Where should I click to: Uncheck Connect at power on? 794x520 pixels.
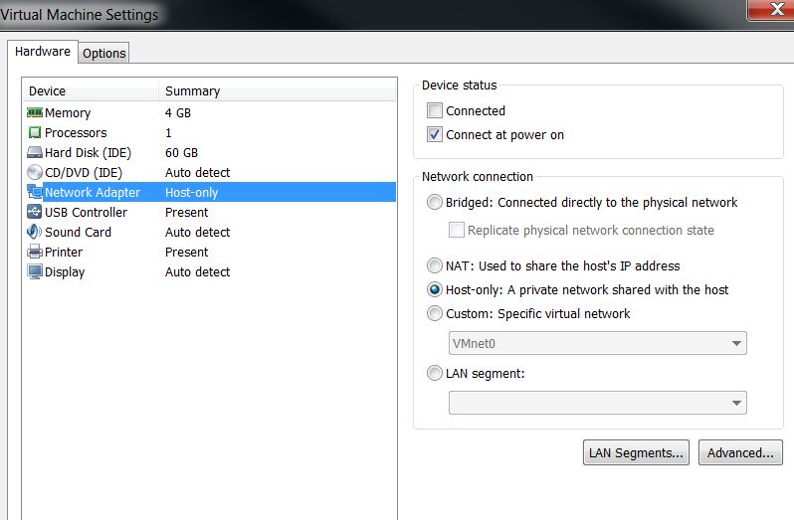click(x=434, y=135)
